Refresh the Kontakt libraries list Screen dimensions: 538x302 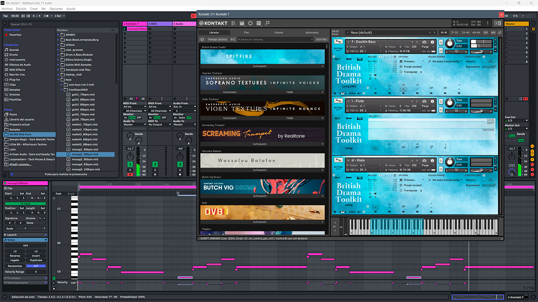[202, 39]
